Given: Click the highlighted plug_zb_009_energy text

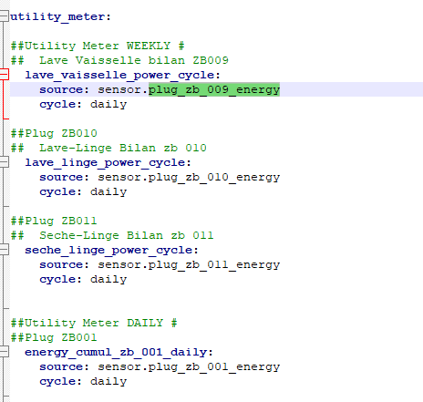Looking at the screenshot, I should (214, 89).
